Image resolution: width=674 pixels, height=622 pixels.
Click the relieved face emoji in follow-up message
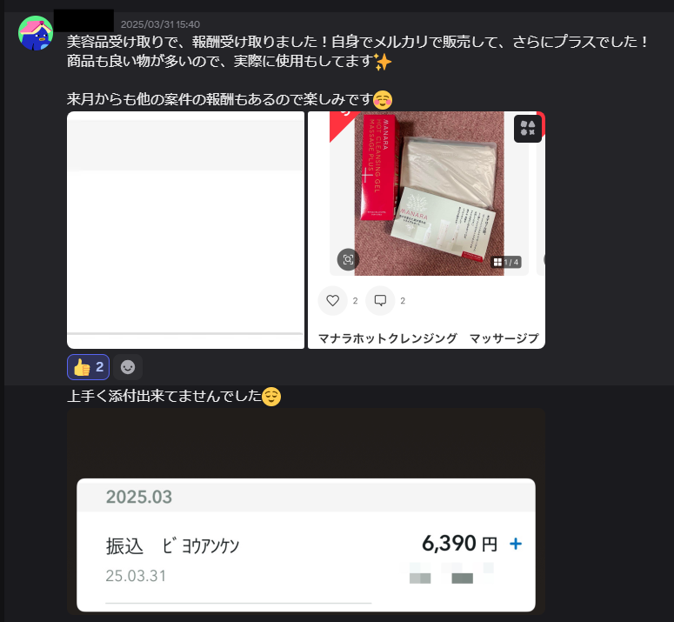(x=271, y=397)
